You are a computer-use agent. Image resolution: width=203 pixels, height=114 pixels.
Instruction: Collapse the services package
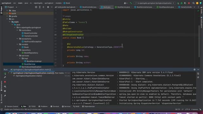click(x=17, y=56)
